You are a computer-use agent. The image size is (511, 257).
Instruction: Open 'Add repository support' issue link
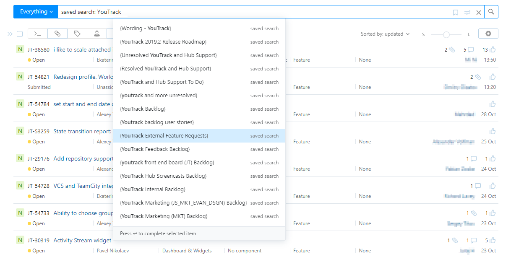pyautogui.click(x=83, y=158)
